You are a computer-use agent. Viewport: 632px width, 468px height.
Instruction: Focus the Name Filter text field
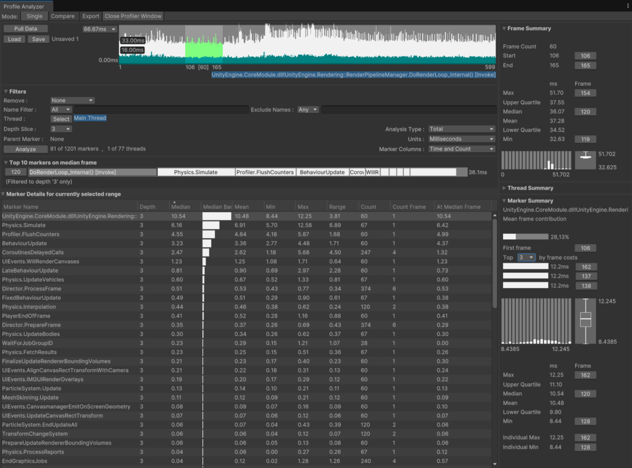coord(161,110)
